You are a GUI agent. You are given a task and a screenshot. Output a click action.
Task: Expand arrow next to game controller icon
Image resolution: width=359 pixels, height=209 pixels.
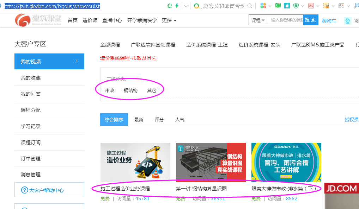click(348, 6)
